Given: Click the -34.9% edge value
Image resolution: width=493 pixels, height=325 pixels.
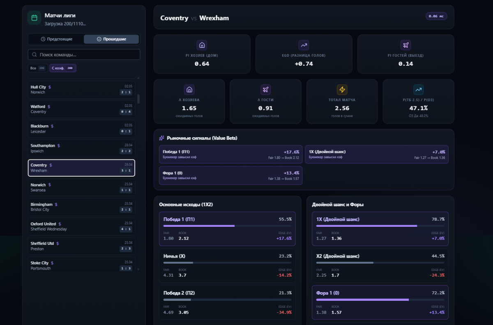Looking at the screenshot, I should 284,312.
